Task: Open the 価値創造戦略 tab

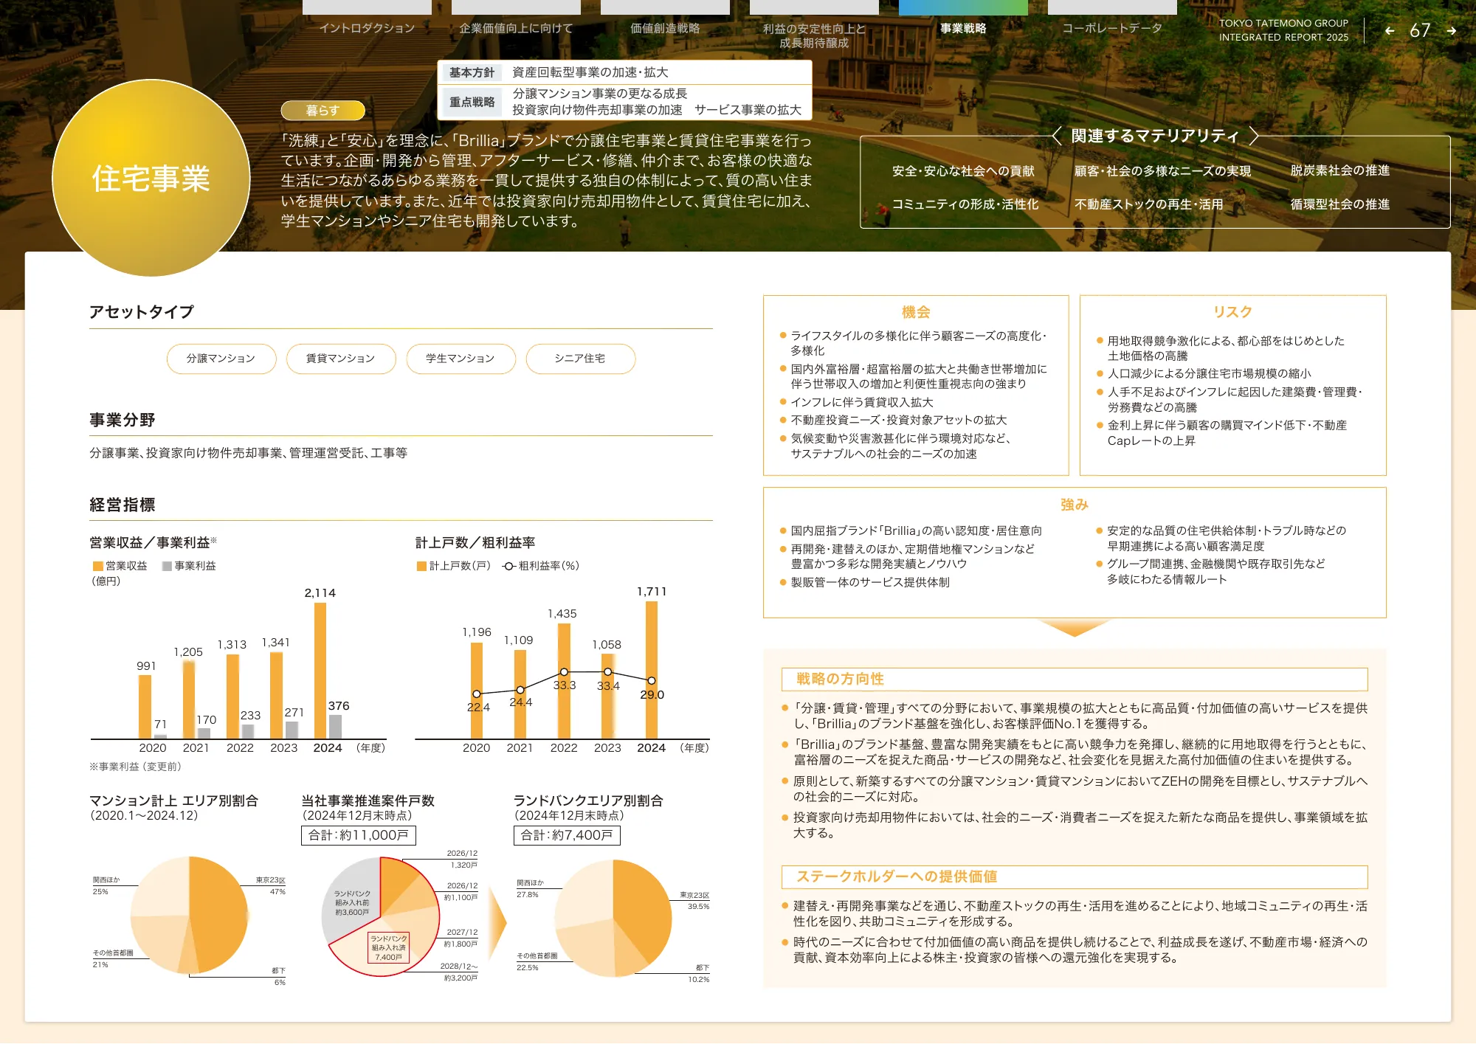Action: point(665,28)
